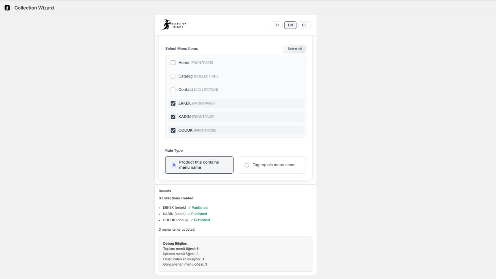Click the EN language button

coord(290,25)
